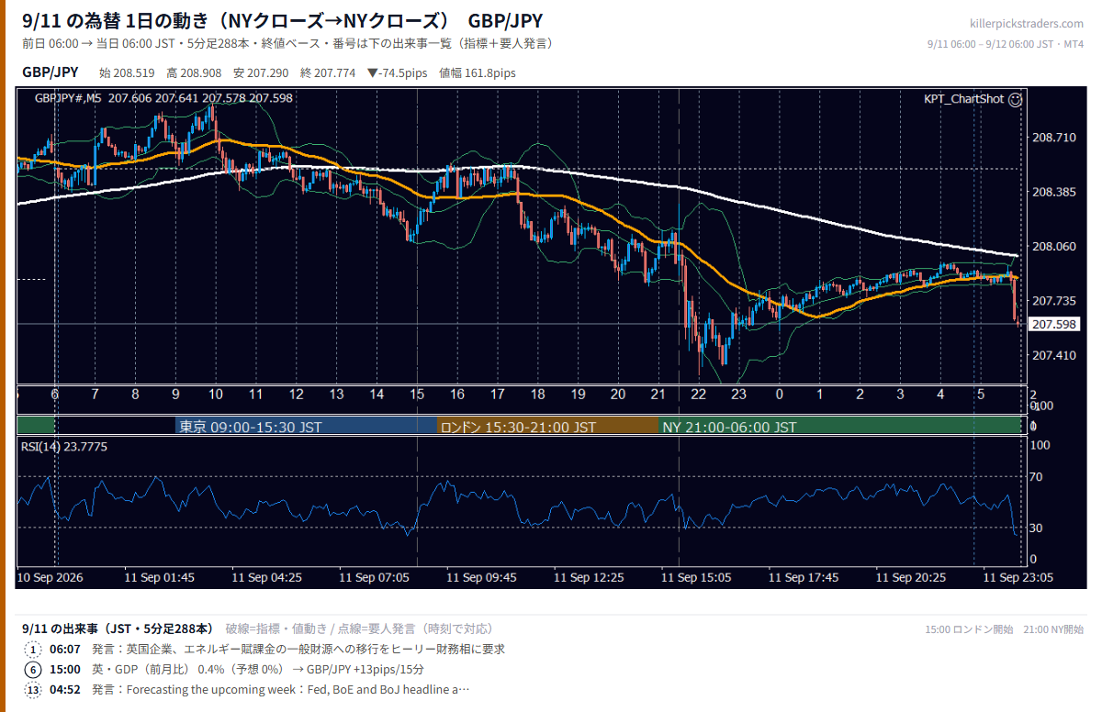
Task: Click the 値幅 161.8pips range value
Action: [478, 72]
